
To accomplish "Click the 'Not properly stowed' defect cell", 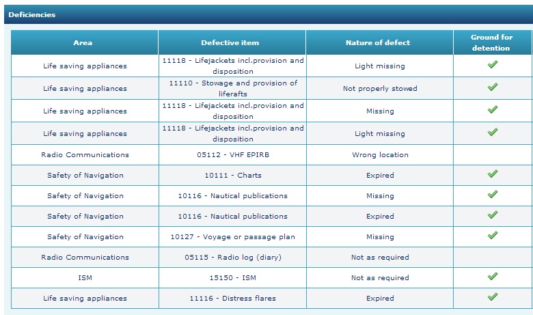I will coord(379,88).
